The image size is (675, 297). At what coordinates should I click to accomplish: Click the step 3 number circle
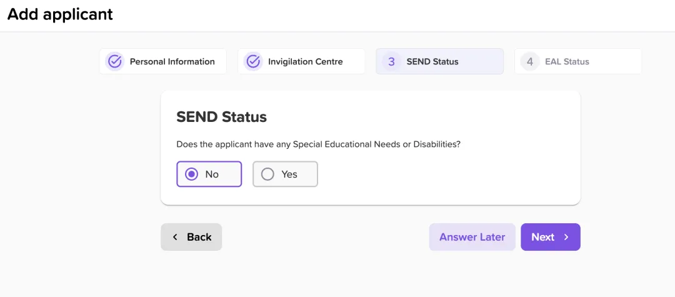391,61
